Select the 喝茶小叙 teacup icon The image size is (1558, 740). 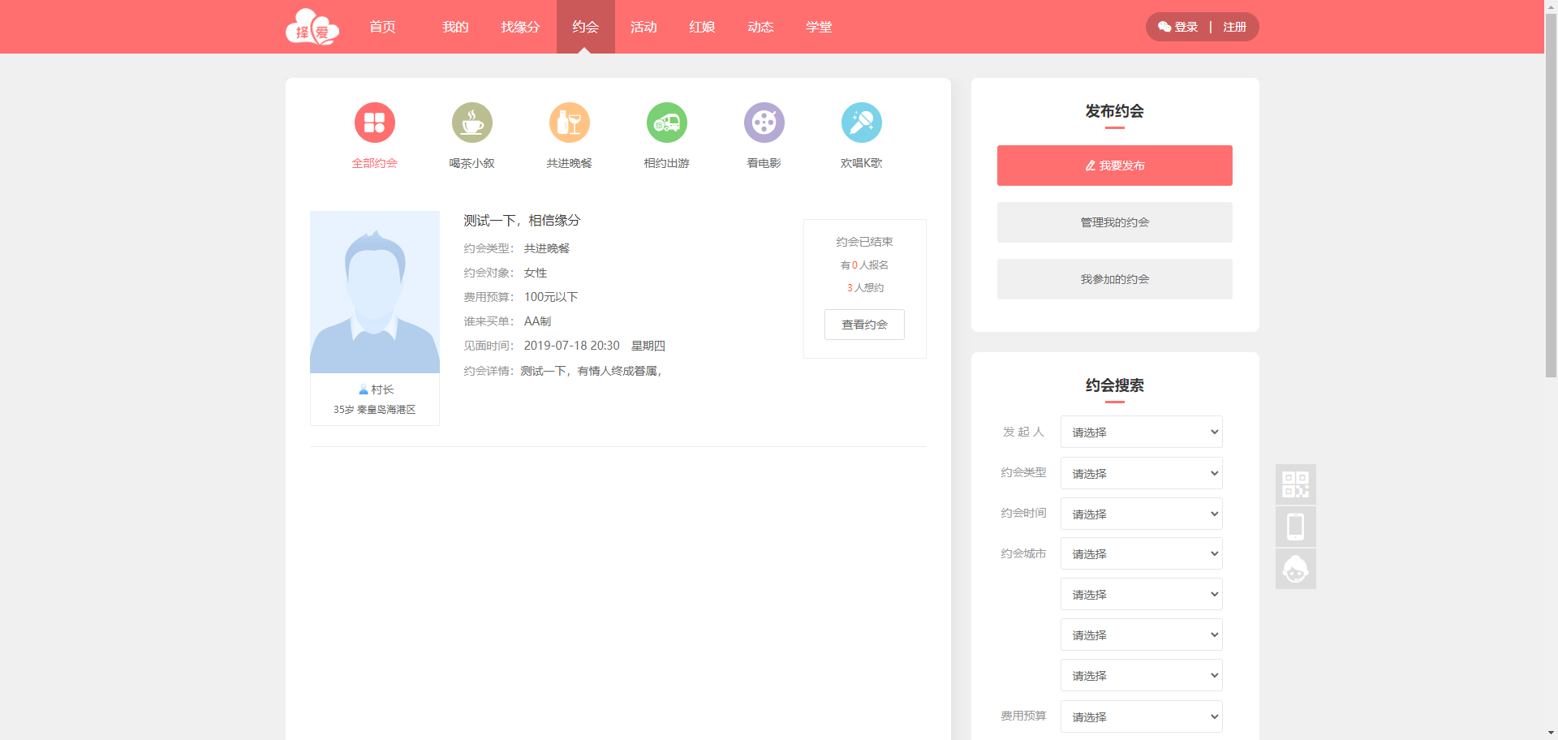[471, 123]
